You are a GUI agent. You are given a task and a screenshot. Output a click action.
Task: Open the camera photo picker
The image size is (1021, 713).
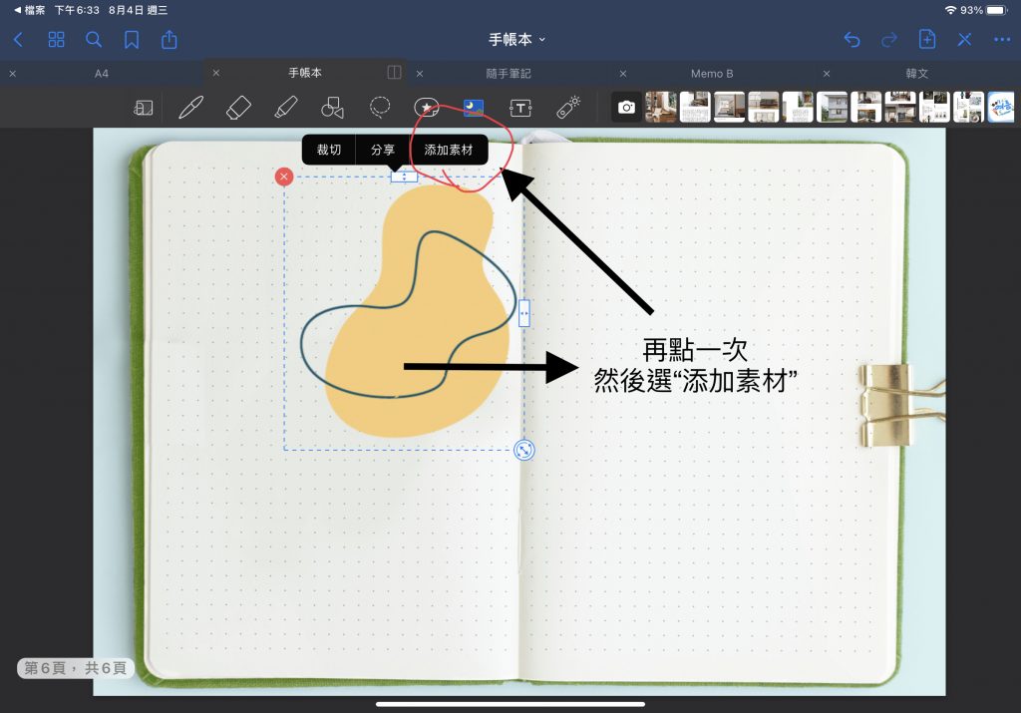coord(626,107)
